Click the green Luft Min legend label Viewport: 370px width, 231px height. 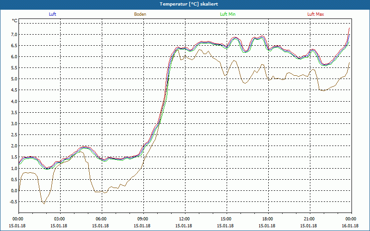228,14
